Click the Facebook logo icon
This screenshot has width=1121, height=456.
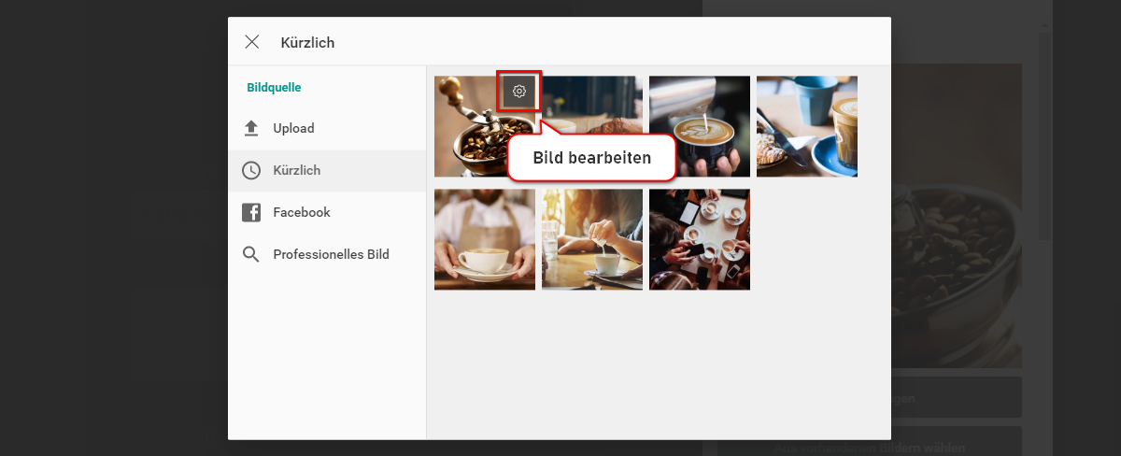pos(251,212)
